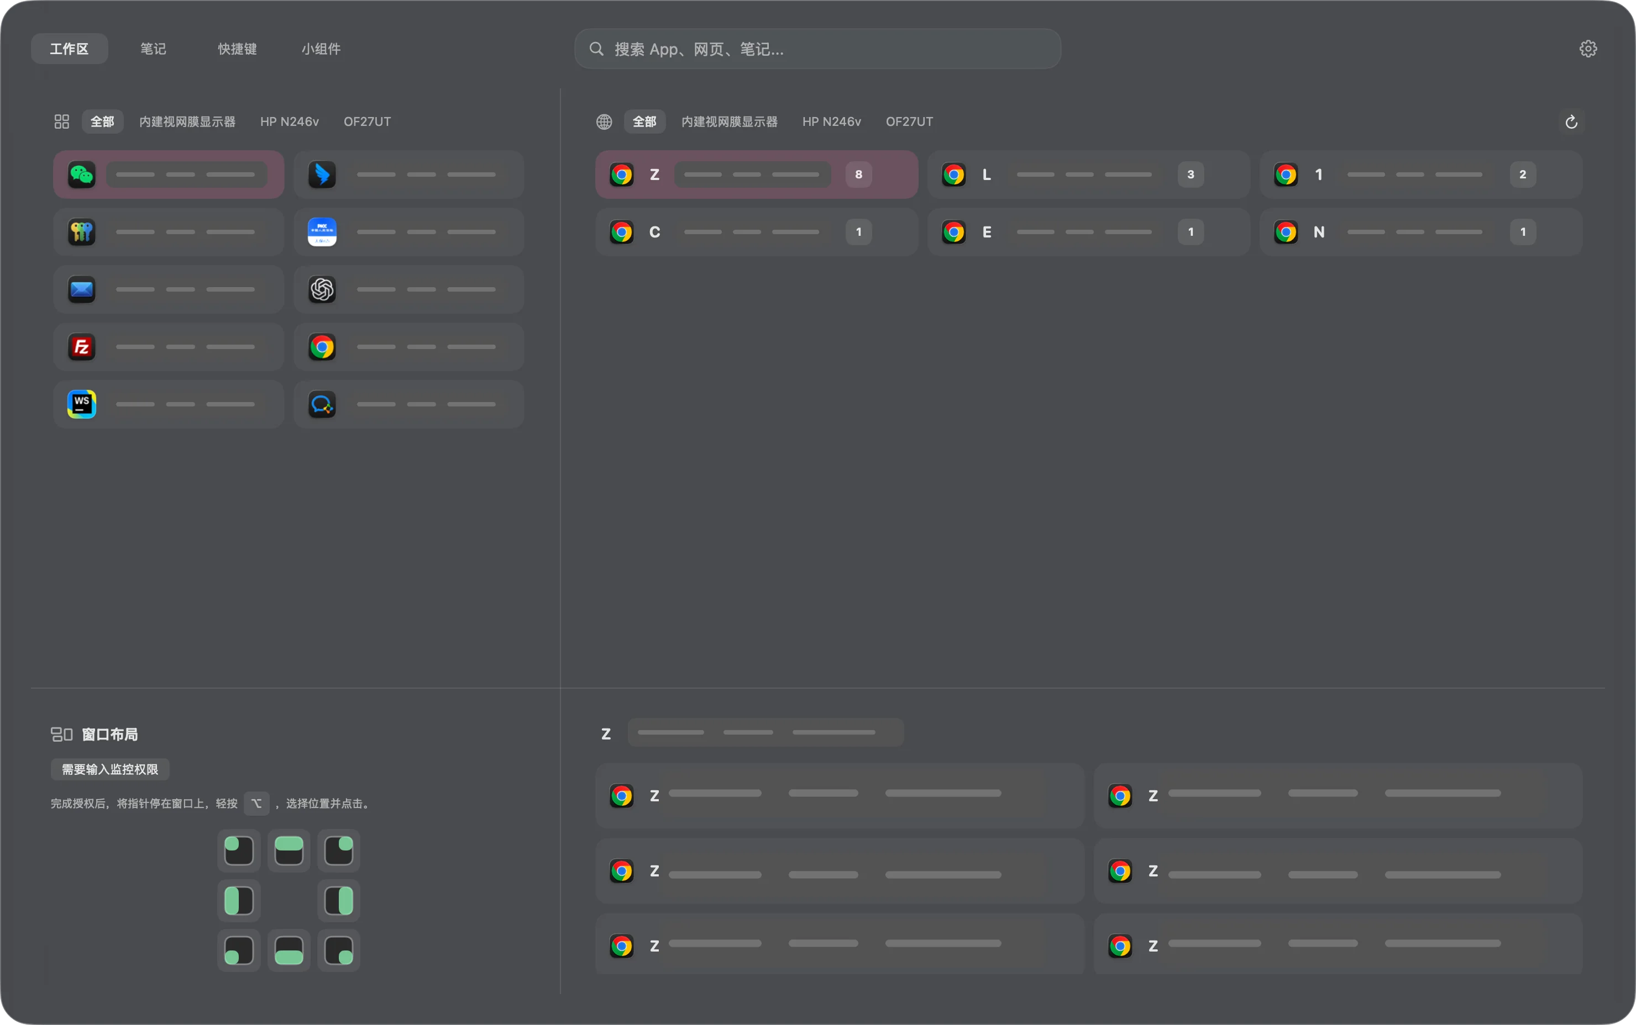
Task: Switch to the 笔记 tab
Action: (153, 49)
